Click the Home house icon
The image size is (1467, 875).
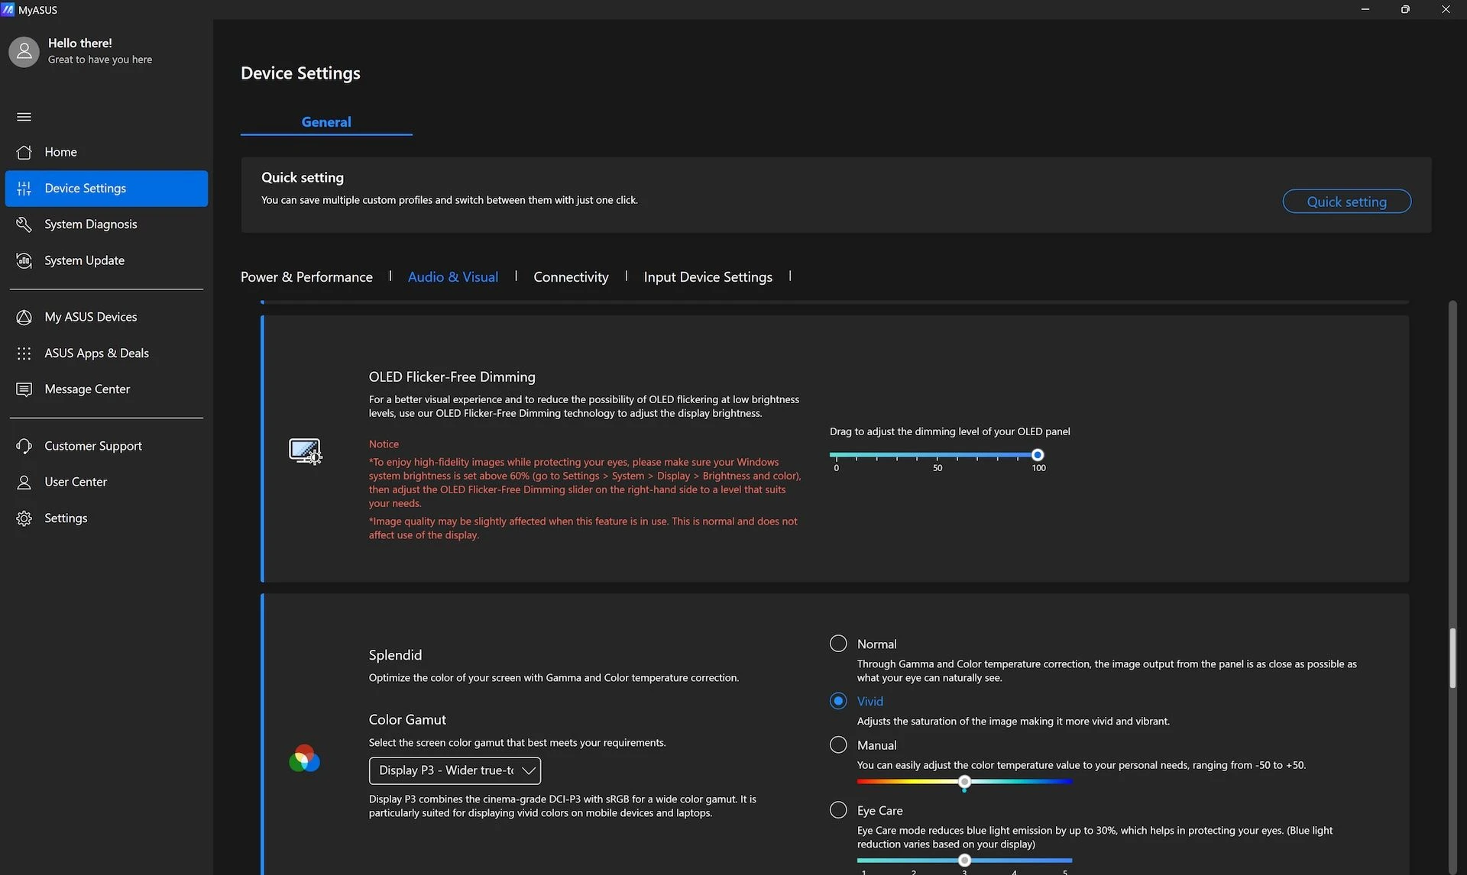(x=24, y=152)
